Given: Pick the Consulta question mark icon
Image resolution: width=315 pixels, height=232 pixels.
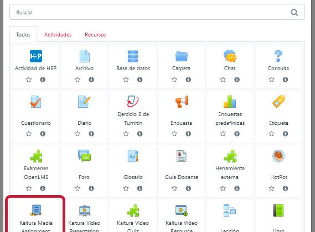Looking at the screenshot, I should (x=278, y=56).
